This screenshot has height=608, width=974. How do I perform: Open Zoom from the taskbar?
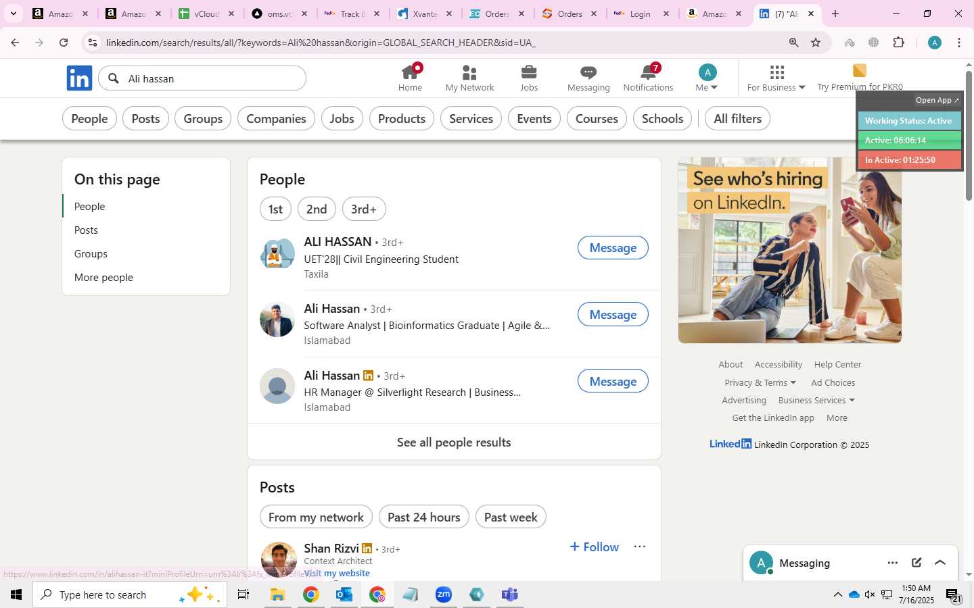[x=444, y=594]
